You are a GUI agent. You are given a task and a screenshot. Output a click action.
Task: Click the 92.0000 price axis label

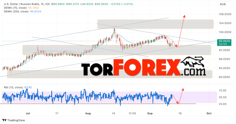224,50
